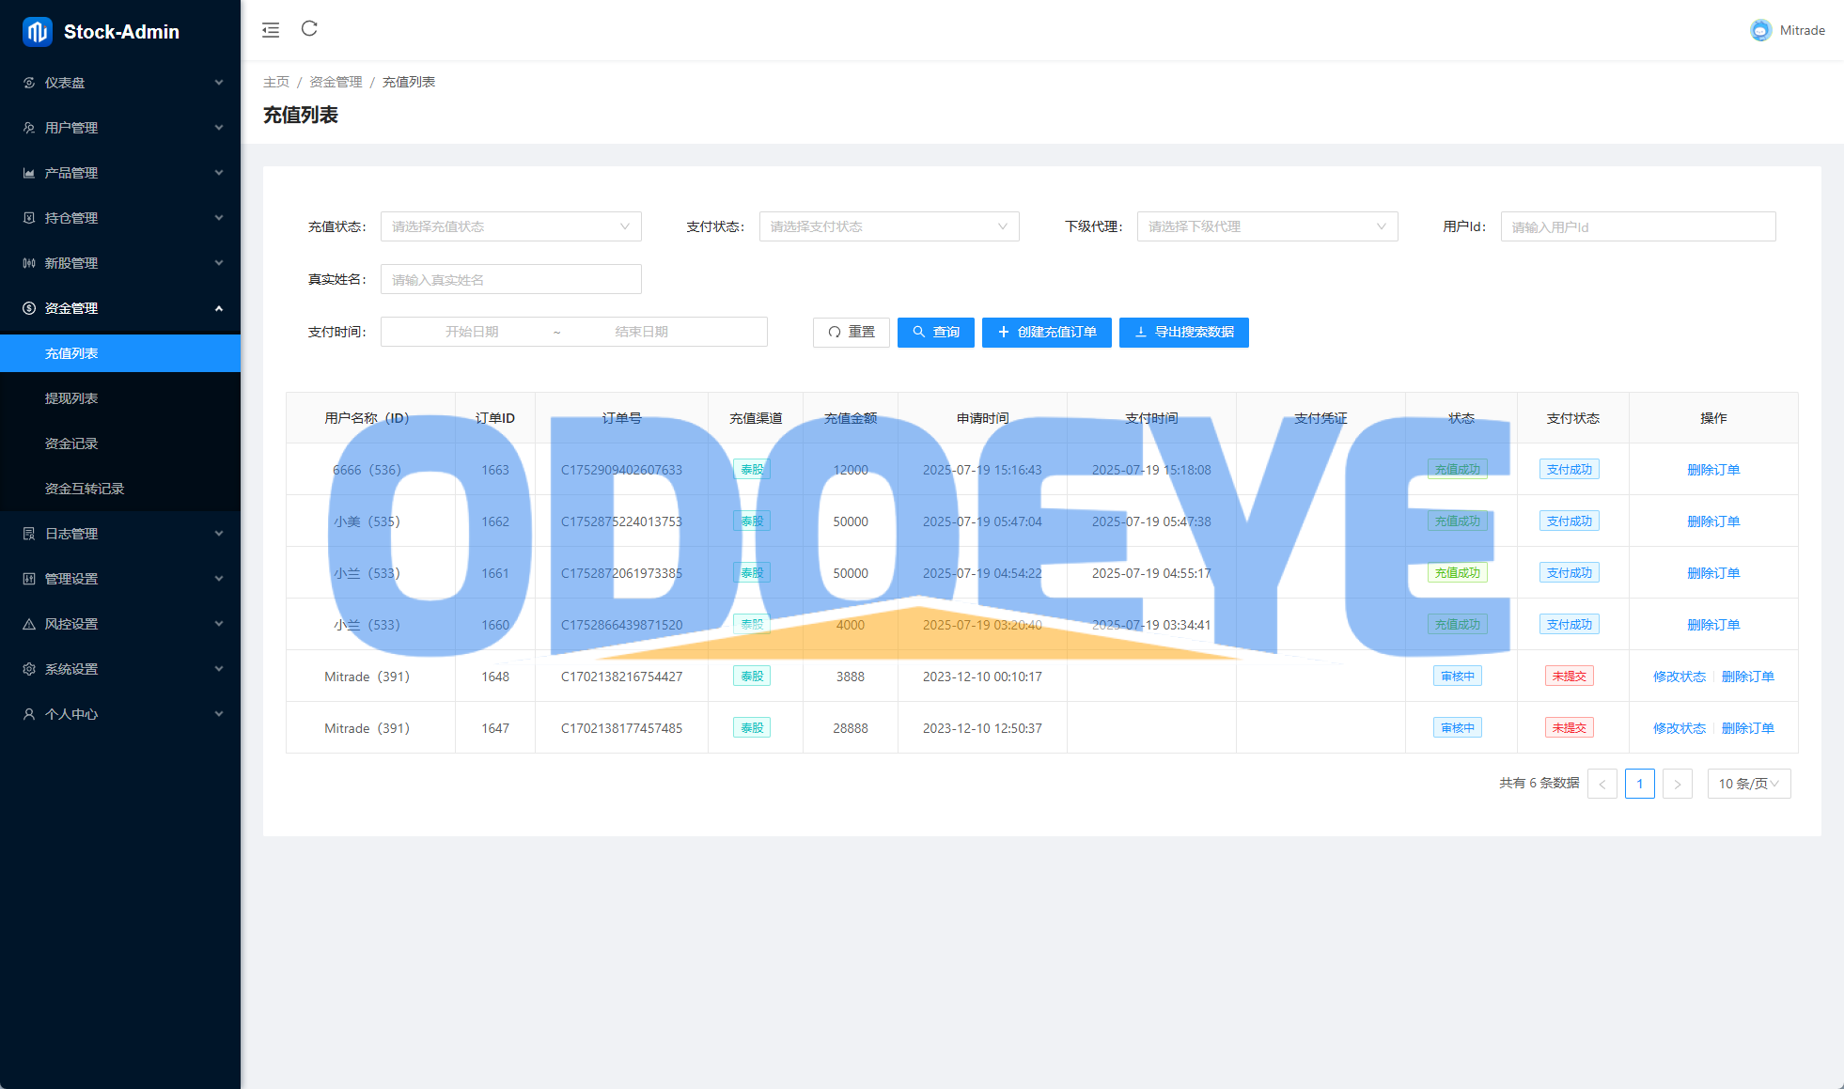
Task: Open the 充值状态 dropdown
Action: 510,226
